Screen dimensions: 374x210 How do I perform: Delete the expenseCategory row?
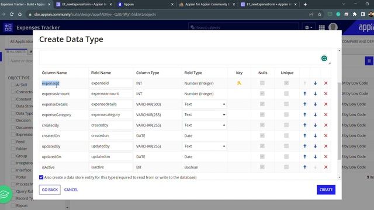click(325, 115)
